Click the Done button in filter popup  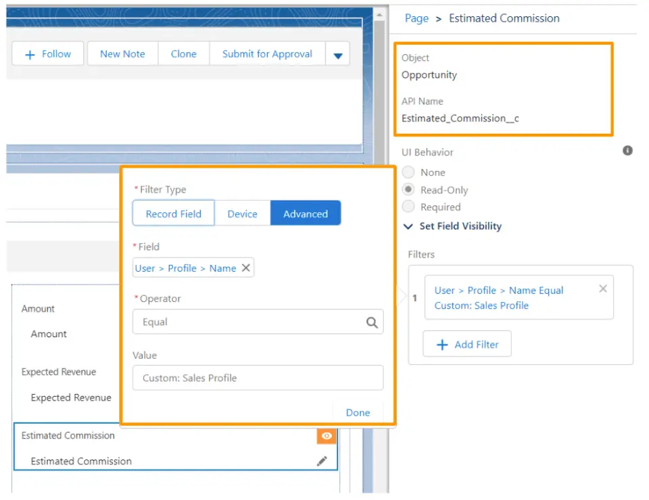tap(358, 412)
